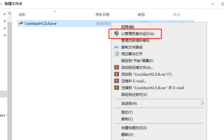Viewport: 224px width, 140px height.
Task: Click WinRAR icon next to 添加到 "CooldaoH2.5.8.rar"(T)
Action: (x=116, y=74)
